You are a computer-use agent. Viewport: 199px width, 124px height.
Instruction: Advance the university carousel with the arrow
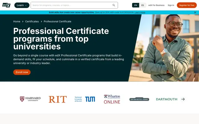183,99
